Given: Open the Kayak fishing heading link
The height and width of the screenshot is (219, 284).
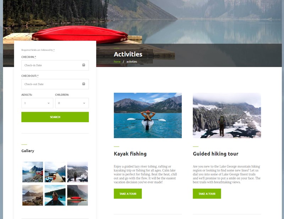Looking at the screenshot, I should click(130, 154).
